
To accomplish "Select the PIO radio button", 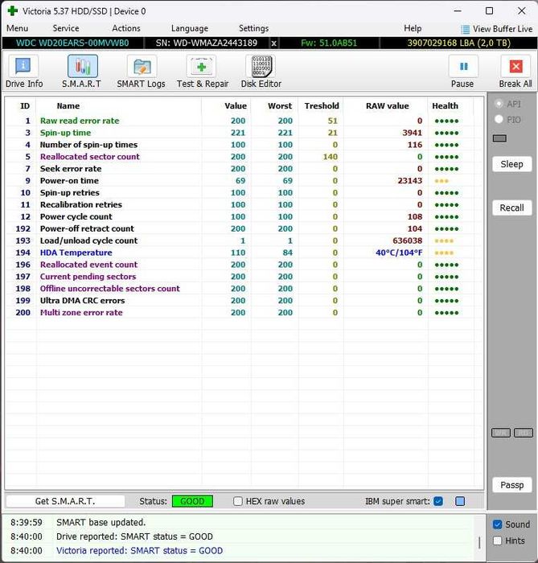I will click(499, 119).
